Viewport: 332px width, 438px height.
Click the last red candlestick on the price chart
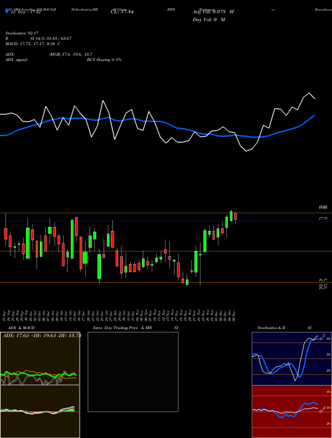pyautogui.click(x=236, y=216)
